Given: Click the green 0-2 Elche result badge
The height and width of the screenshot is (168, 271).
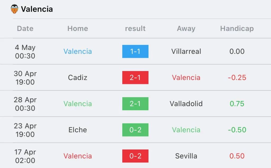Looking at the screenshot, I should click(135, 130).
